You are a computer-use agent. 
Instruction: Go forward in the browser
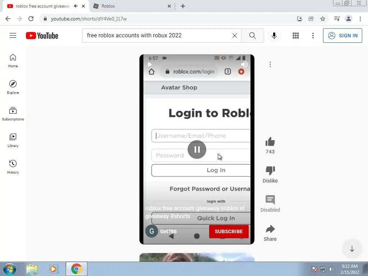coord(19,19)
